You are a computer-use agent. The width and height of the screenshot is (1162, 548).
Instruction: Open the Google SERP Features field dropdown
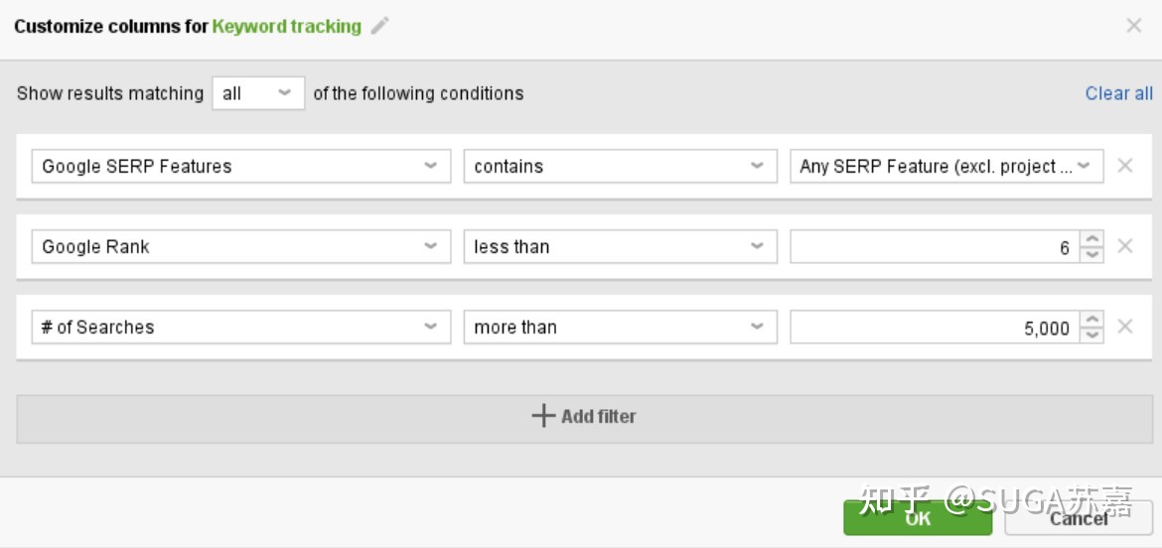(x=241, y=166)
